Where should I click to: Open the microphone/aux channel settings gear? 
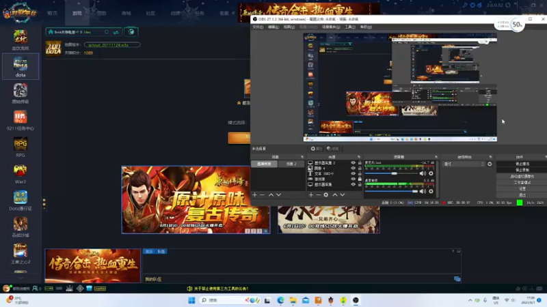pos(431,173)
